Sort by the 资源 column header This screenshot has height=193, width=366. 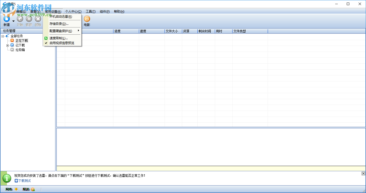pyautogui.click(x=190, y=31)
